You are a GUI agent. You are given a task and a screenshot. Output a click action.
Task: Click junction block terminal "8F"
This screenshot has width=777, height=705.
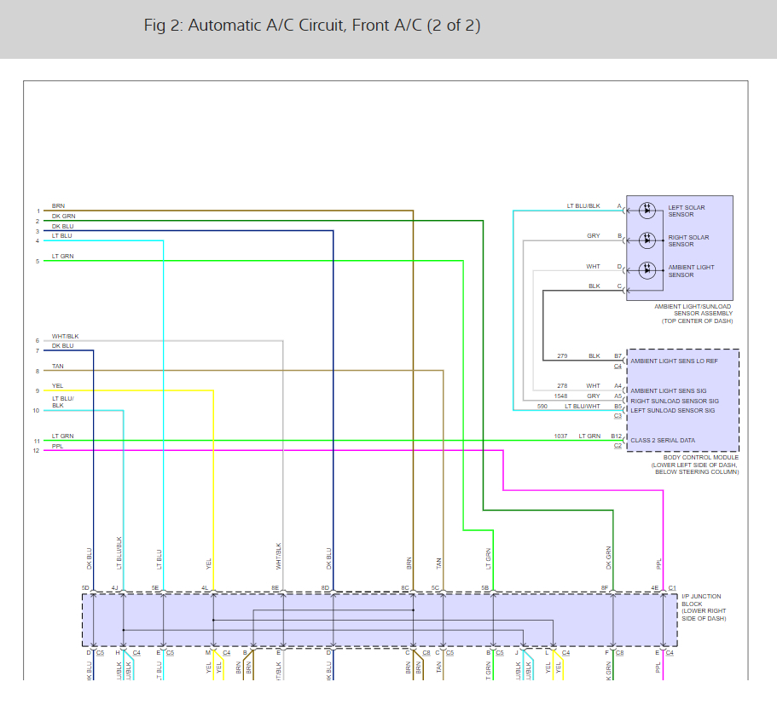pyautogui.click(x=605, y=588)
